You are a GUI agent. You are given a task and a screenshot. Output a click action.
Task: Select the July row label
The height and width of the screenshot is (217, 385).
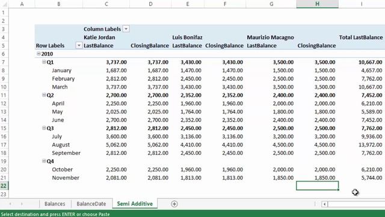[x=57, y=136]
